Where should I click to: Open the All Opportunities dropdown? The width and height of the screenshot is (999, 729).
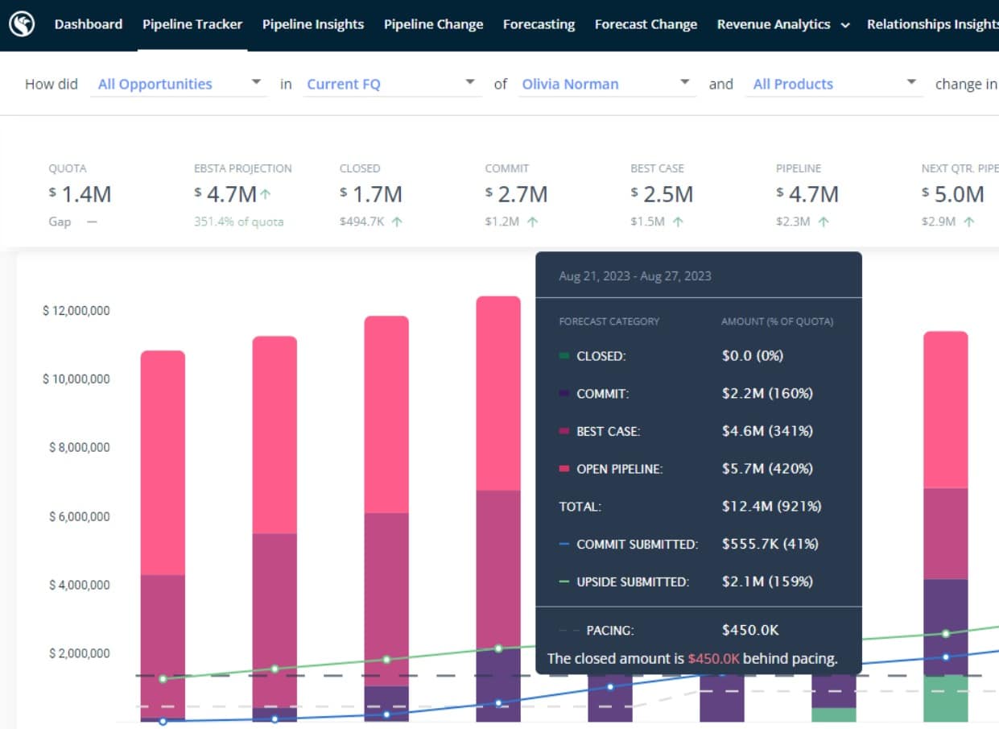pos(179,84)
